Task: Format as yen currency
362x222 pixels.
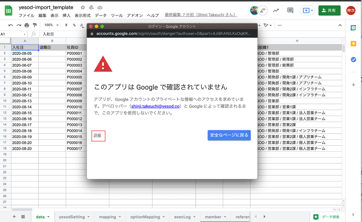Action: point(66,25)
